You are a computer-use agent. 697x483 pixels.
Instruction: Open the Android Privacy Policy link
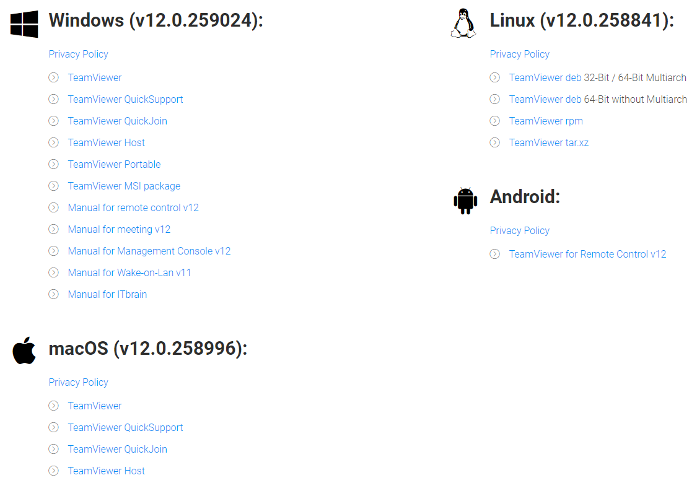click(x=519, y=230)
